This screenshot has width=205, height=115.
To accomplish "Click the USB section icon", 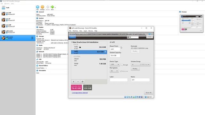I will (x=37, y=59).
